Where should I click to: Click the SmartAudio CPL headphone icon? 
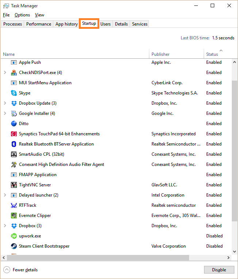(x=14, y=154)
